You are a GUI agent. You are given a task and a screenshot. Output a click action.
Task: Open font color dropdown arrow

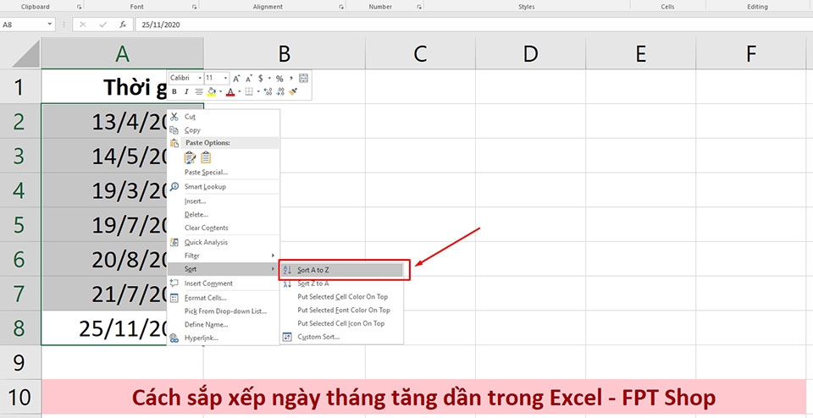239,91
